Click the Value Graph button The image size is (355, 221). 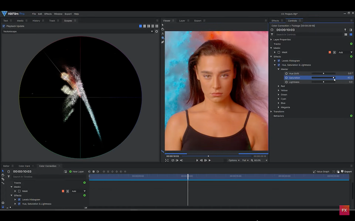tap(321, 171)
